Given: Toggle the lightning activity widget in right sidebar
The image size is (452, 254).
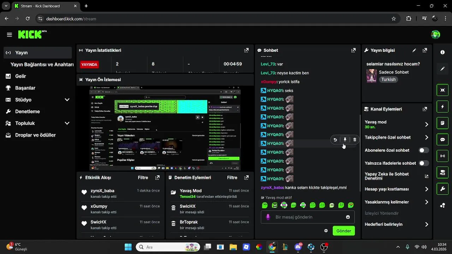Looking at the screenshot, I should tap(442, 107).
